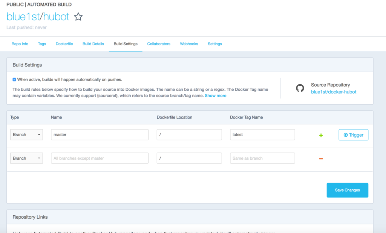Toggle automatic builds on pushes checkbox
The width and height of the screenshot is (386, 233).
(14, 80)
